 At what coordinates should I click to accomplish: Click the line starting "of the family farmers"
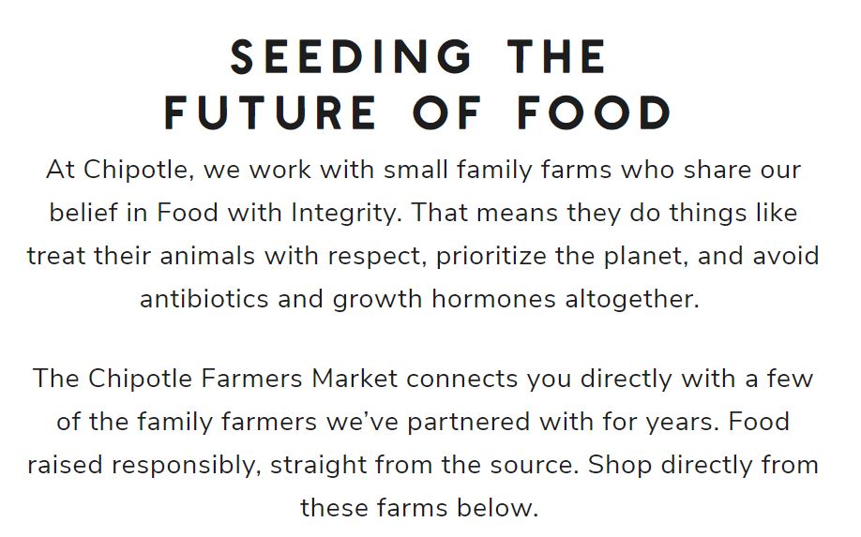point(423,422)
